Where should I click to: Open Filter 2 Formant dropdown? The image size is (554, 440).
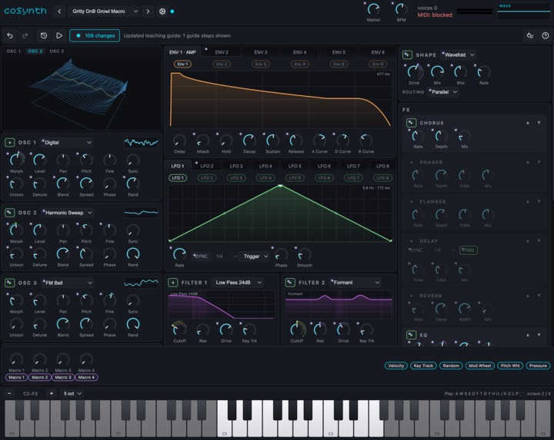pos(355,283)
